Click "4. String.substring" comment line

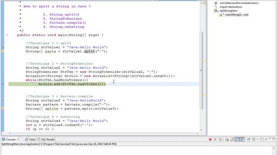(64, 27)
